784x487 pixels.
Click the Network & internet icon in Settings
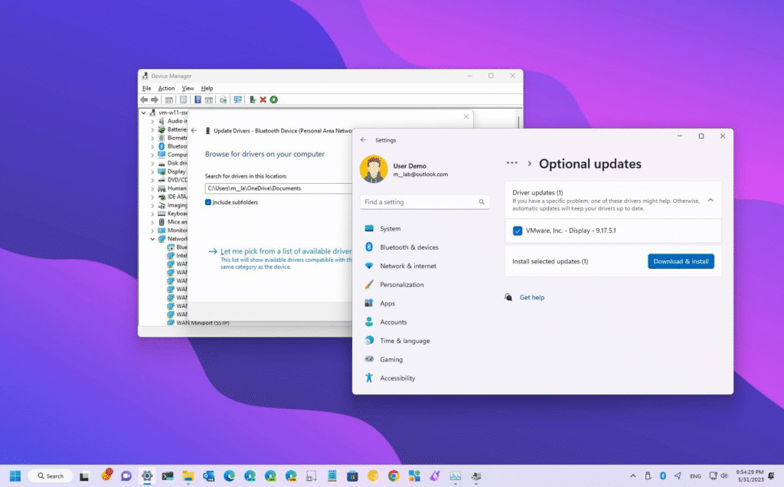pos(369,266)
